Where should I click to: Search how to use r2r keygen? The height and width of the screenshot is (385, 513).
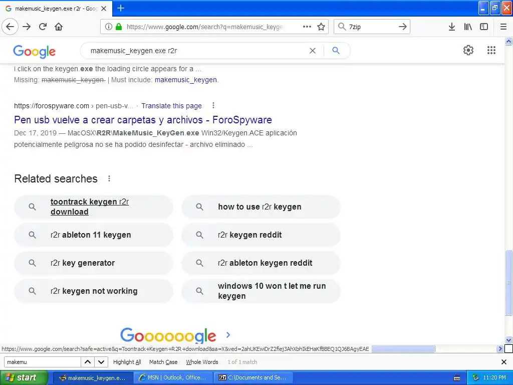(x=261, y=207)
